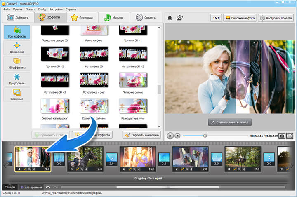
Task: Click the photo collage icon beside the bell
Action: [x=179, y=18]
